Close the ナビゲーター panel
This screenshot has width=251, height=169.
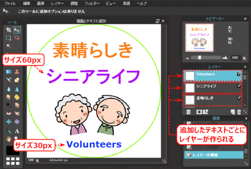coord(245,19)
